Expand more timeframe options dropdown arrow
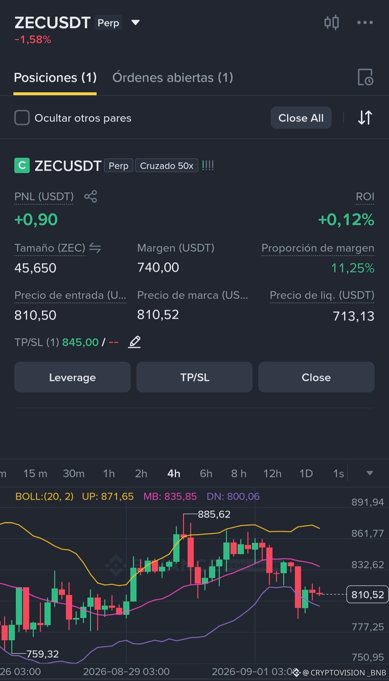 coord(370,473)
